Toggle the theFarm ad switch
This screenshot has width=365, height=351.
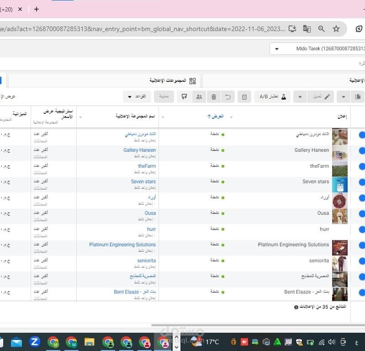point(362,166)
